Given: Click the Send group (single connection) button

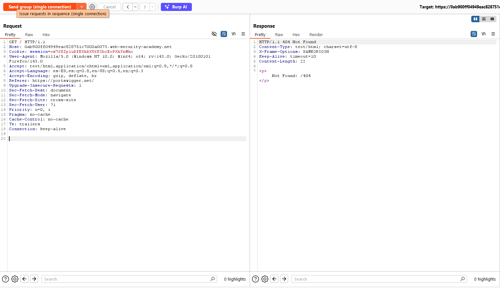Looking at the screenshot, I should 40,7.
